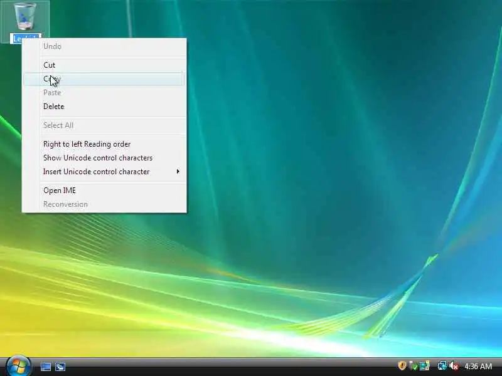Select Paste from the context menu
502x376 pixels.
click(x=104, y=93)
